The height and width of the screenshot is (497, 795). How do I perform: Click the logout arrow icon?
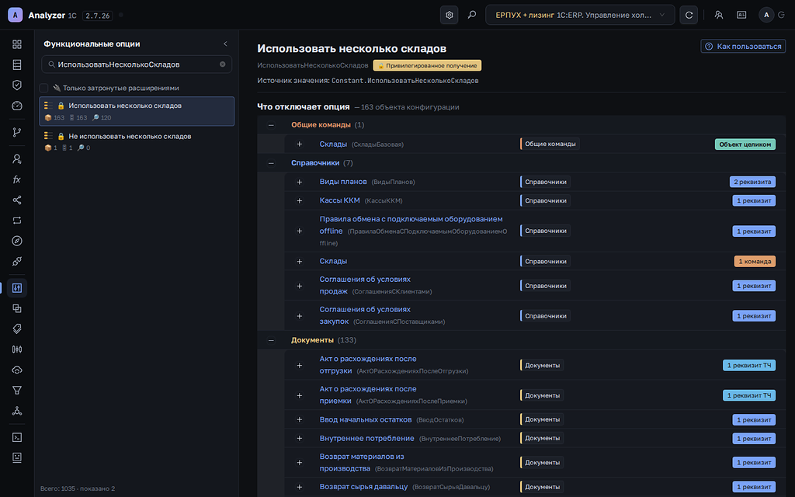point(782,15)
